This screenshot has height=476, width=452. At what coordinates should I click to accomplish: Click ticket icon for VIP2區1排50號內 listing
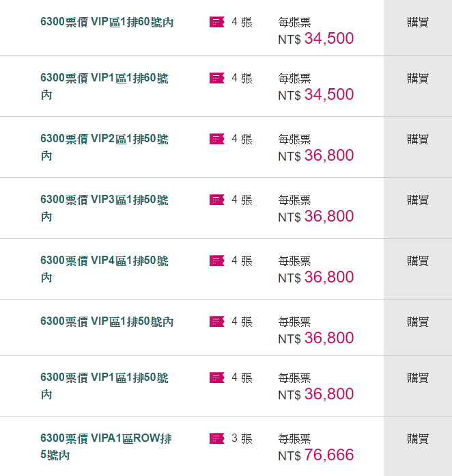point(217,139)
